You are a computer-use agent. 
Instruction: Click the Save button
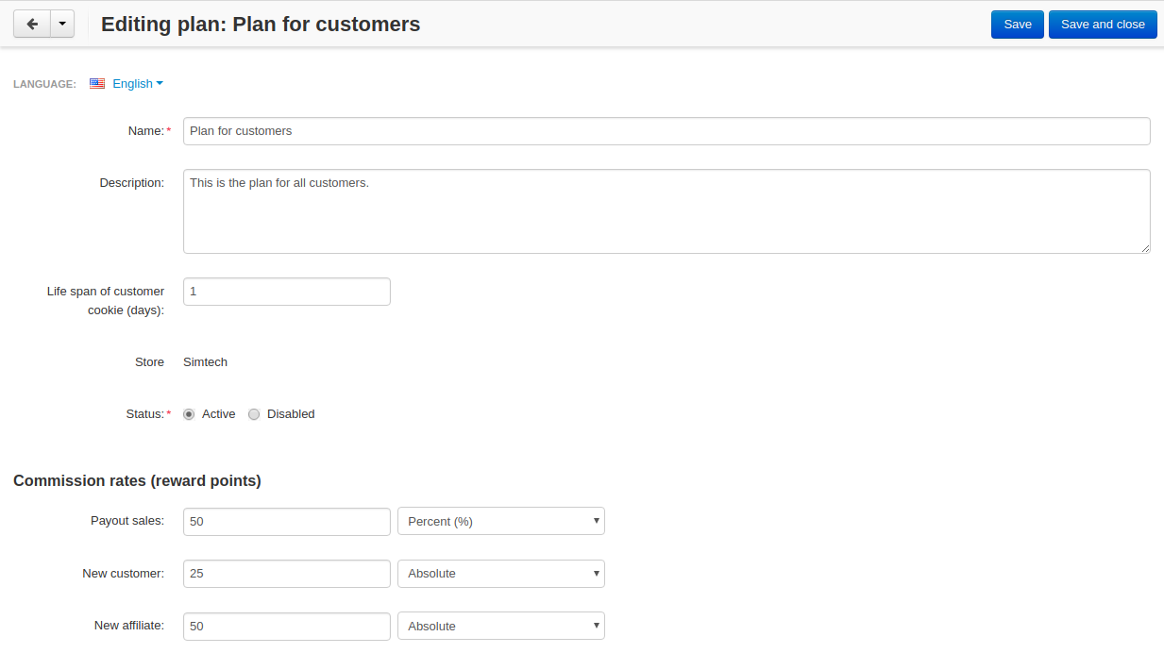coord(1018,25)
